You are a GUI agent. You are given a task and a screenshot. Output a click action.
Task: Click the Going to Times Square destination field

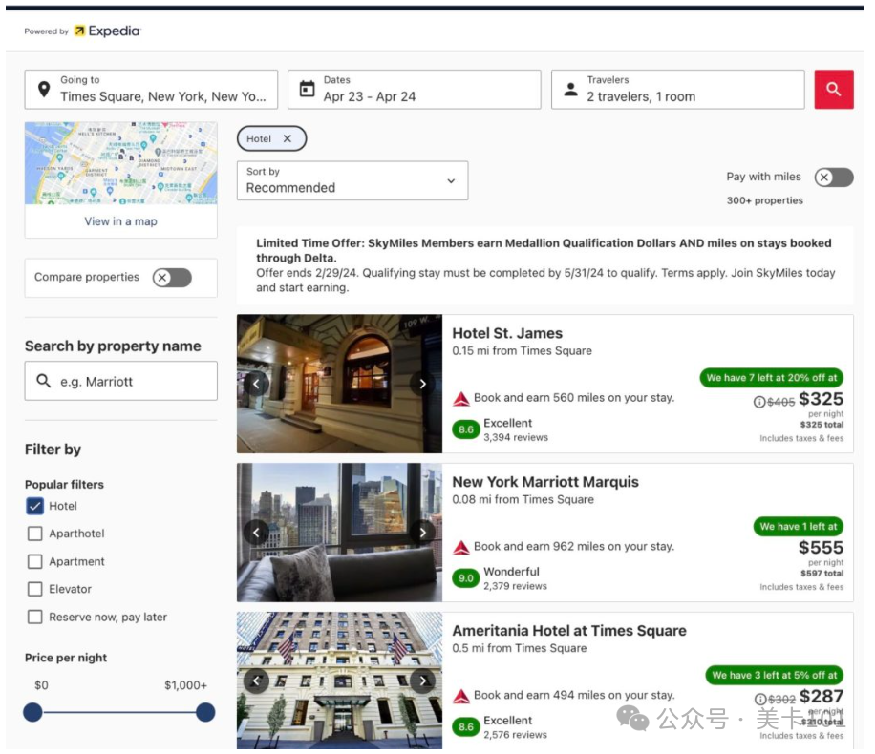(151, 89)
